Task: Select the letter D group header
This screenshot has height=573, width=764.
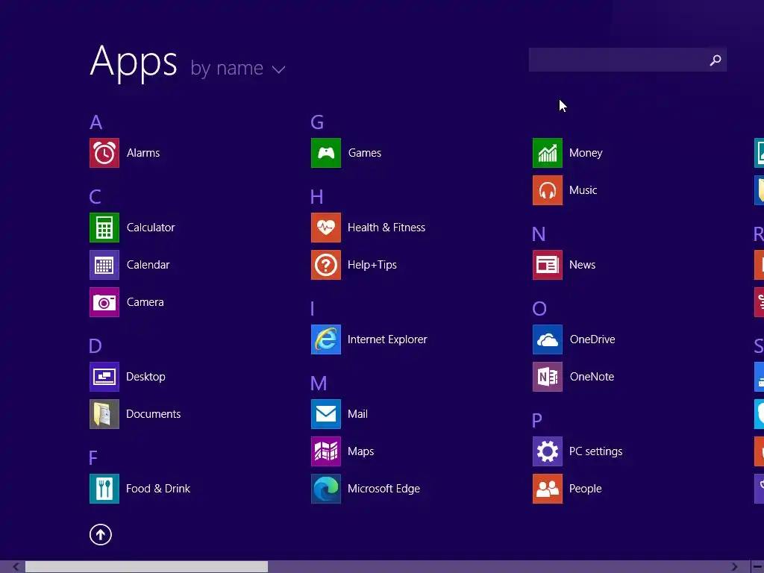Action: point(95,346)
